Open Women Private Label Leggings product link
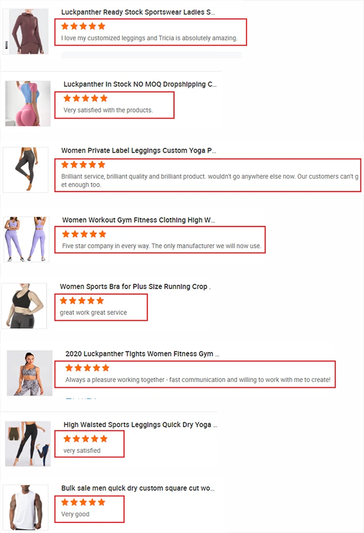The image size is (364, 533). pyautogui.click(x=139, y=151)
